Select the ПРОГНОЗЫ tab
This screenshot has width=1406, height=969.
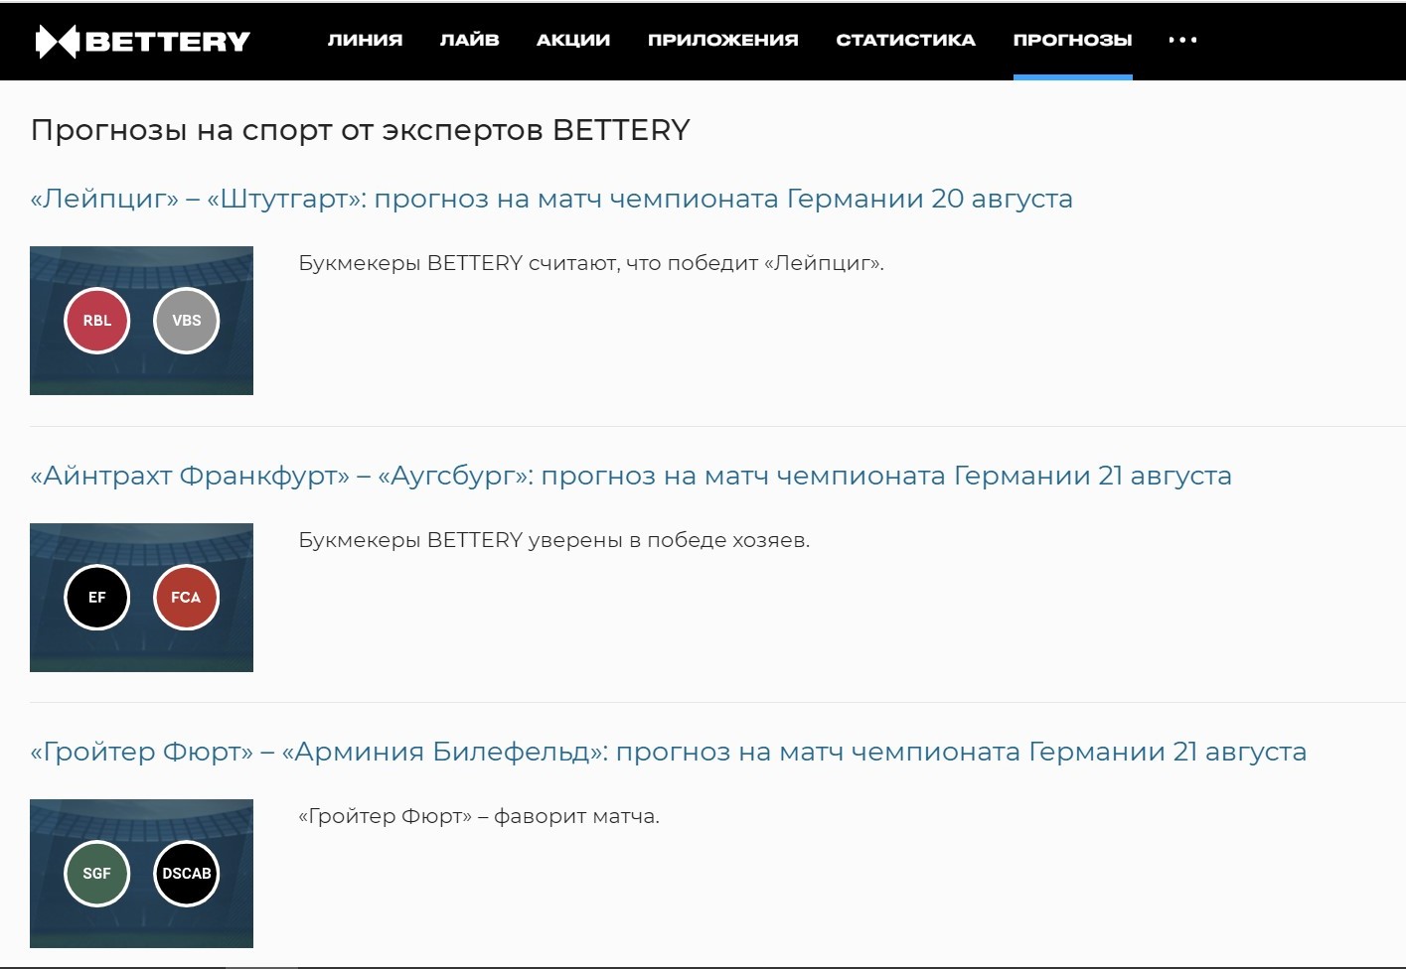1072,40
